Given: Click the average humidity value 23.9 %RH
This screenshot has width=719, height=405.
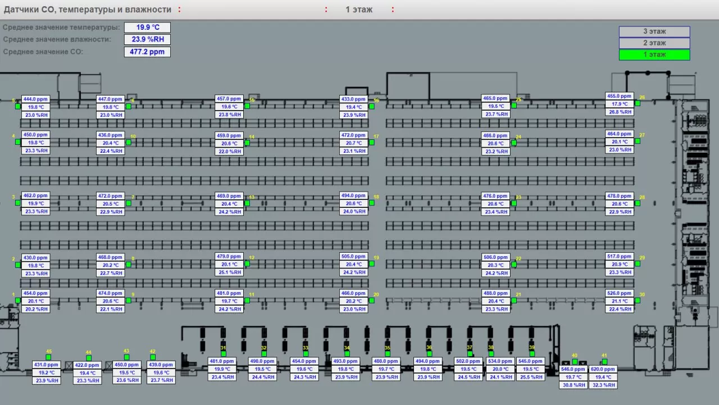Looking at the screenshot, I should click(147, 40).
